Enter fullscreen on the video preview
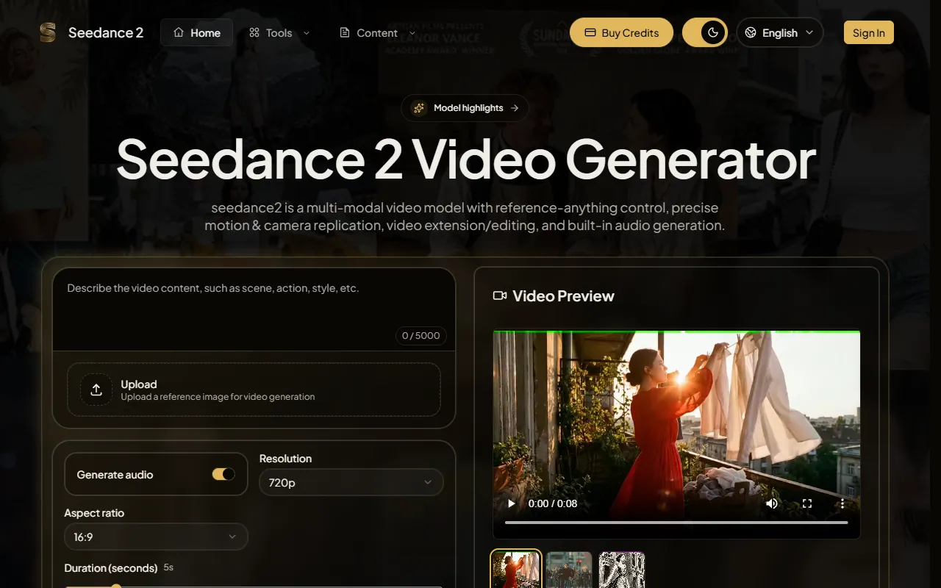 (807, 503)
